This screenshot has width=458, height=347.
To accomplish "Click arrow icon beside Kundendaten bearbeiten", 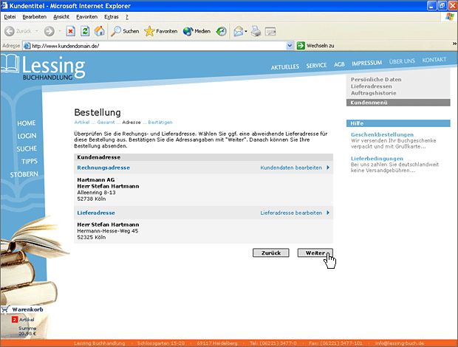I will click(x=328, y=168).
